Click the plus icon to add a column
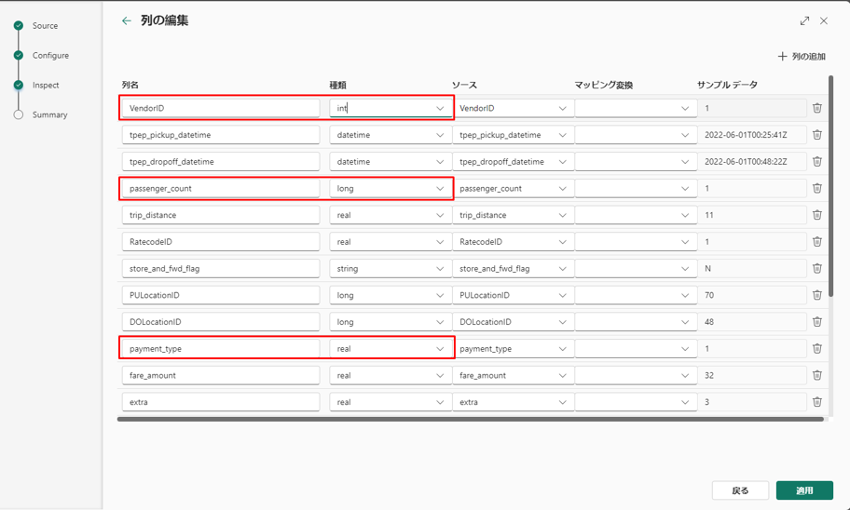Image resolution: width=850 pixels, height=510 pixels. (x=783, y=57)
